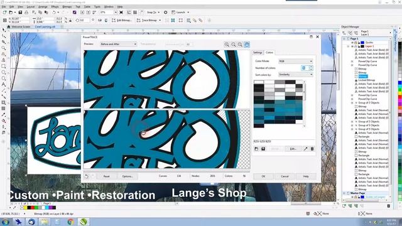Switch to the Settings tab in PowerTRACE
Screen dimensions: 402x226
(258, 53)
